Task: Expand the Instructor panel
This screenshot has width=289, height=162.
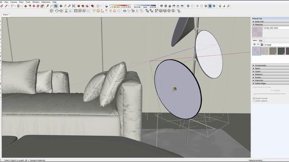Action: 270,80
